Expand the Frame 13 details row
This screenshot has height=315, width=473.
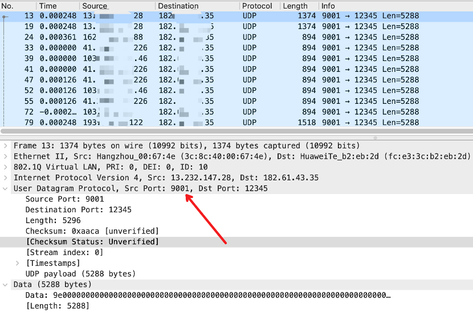(x=6, y=146)
